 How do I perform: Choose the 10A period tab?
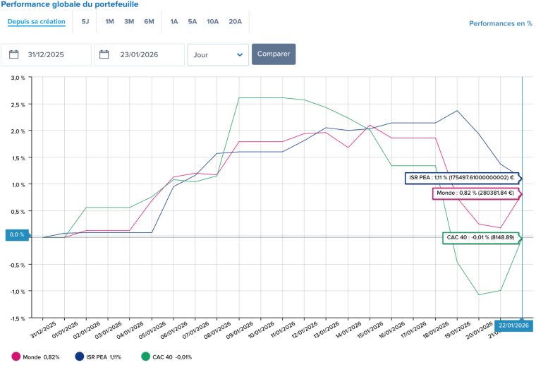(213, 21)
